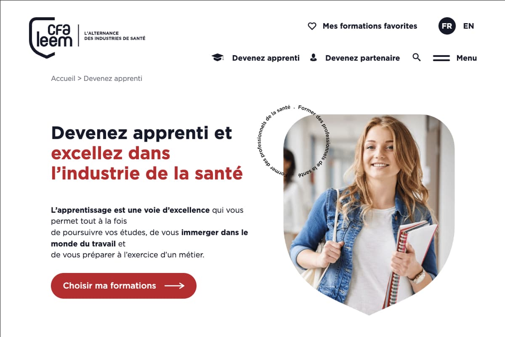Open the Menu label
Image resolution: width=505 pixels, height=337 pixels.
(467, 58)
